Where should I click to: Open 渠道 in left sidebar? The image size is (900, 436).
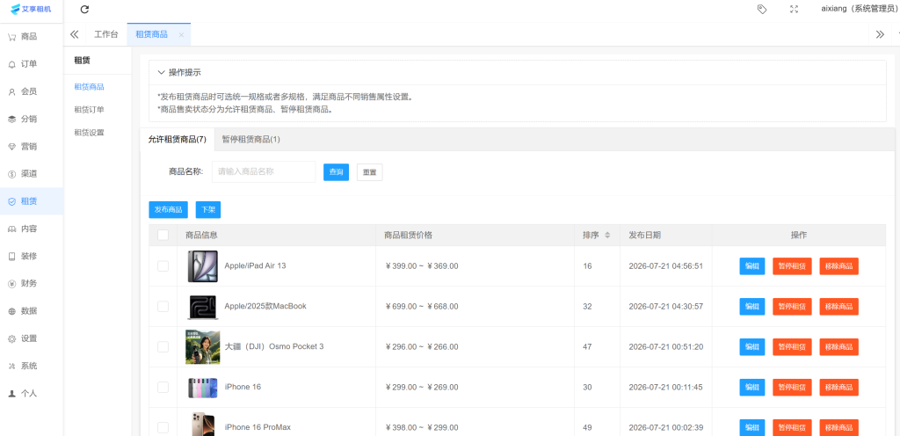32,174
